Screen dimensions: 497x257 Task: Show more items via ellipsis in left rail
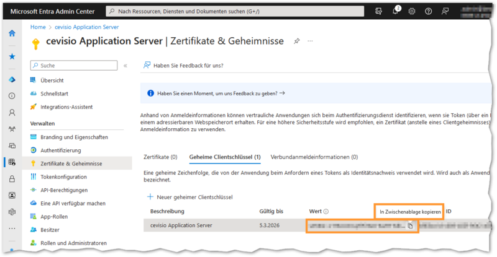pyautogui.click(x=12, y=229)
